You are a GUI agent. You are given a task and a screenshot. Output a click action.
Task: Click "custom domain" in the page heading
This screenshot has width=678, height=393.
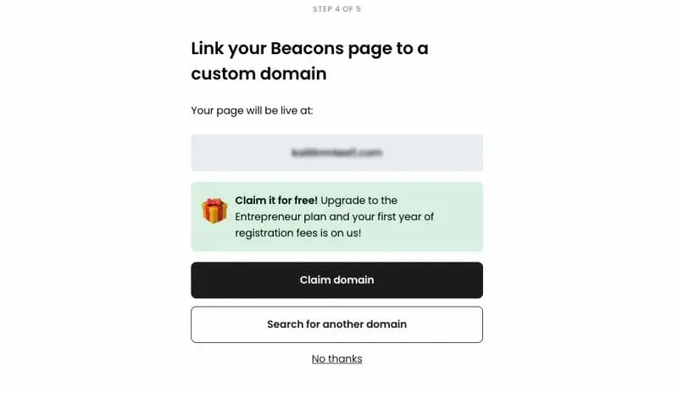click(258, 74)
